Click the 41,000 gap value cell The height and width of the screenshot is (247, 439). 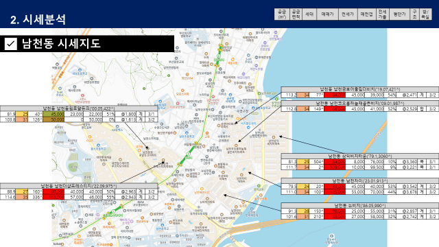(x=375, y=108)
